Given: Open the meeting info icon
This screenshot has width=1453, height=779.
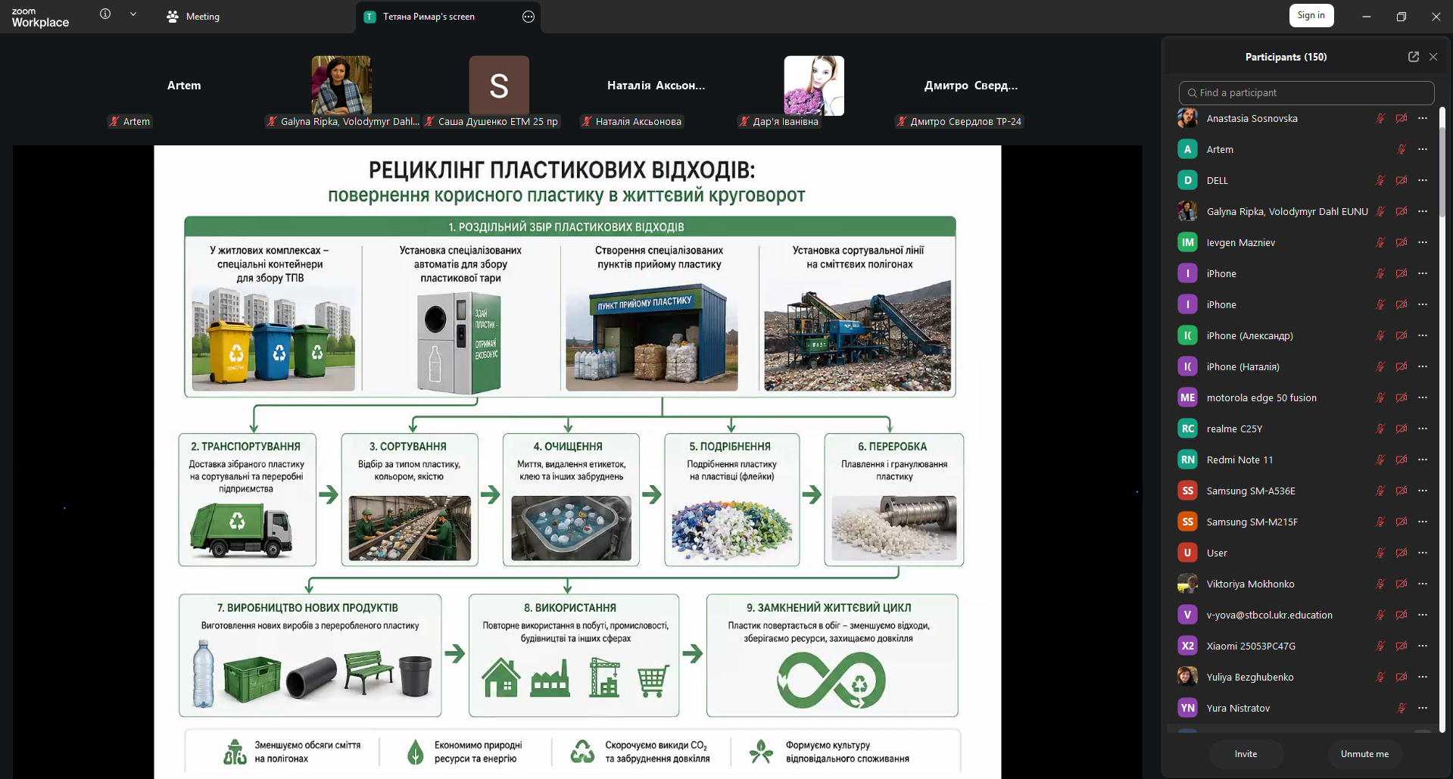Looking at the screenshot, I should 105,14.
